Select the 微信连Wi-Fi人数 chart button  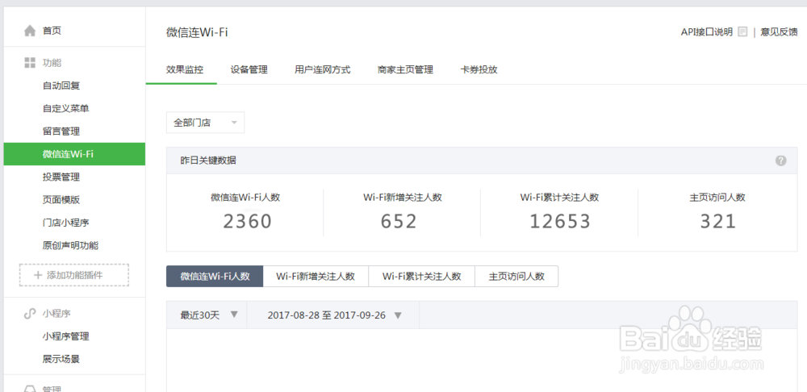(215, 276)
